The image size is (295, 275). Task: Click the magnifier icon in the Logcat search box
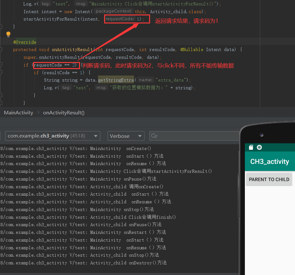tap(154, 136)
